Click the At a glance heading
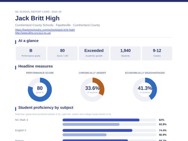 click(28, 41)
